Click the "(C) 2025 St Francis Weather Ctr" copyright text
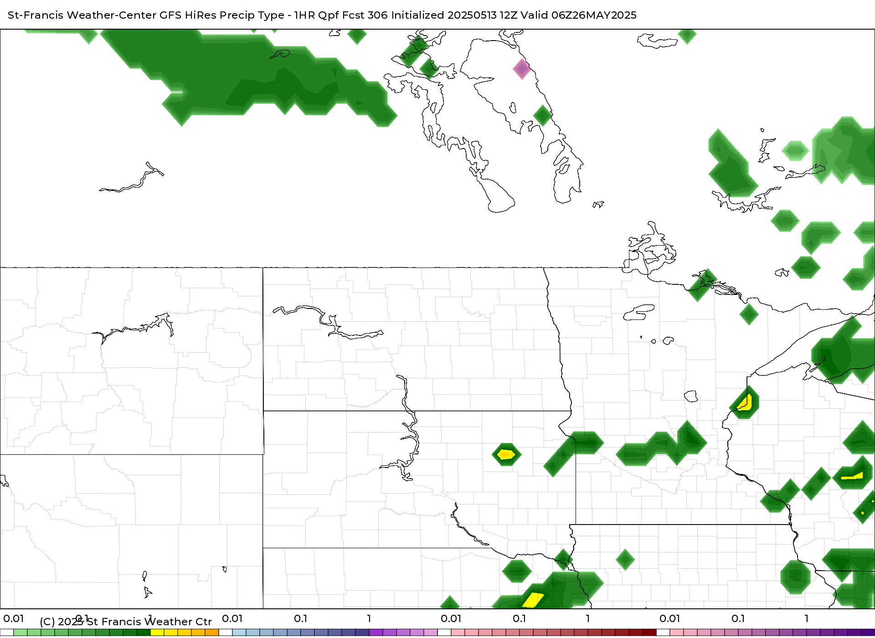This screenshot has width=875, height=638. (x=126, y=622)
